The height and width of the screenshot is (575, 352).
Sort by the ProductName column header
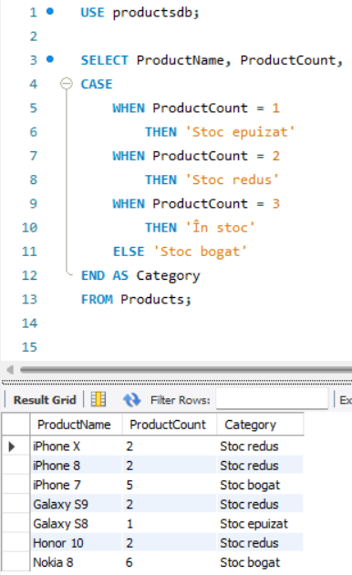[x=74, y=425]
